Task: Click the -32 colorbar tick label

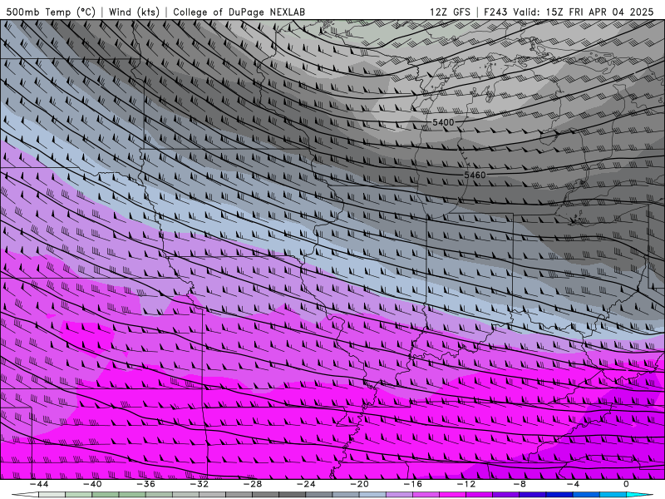Action: tap(199, 484)
